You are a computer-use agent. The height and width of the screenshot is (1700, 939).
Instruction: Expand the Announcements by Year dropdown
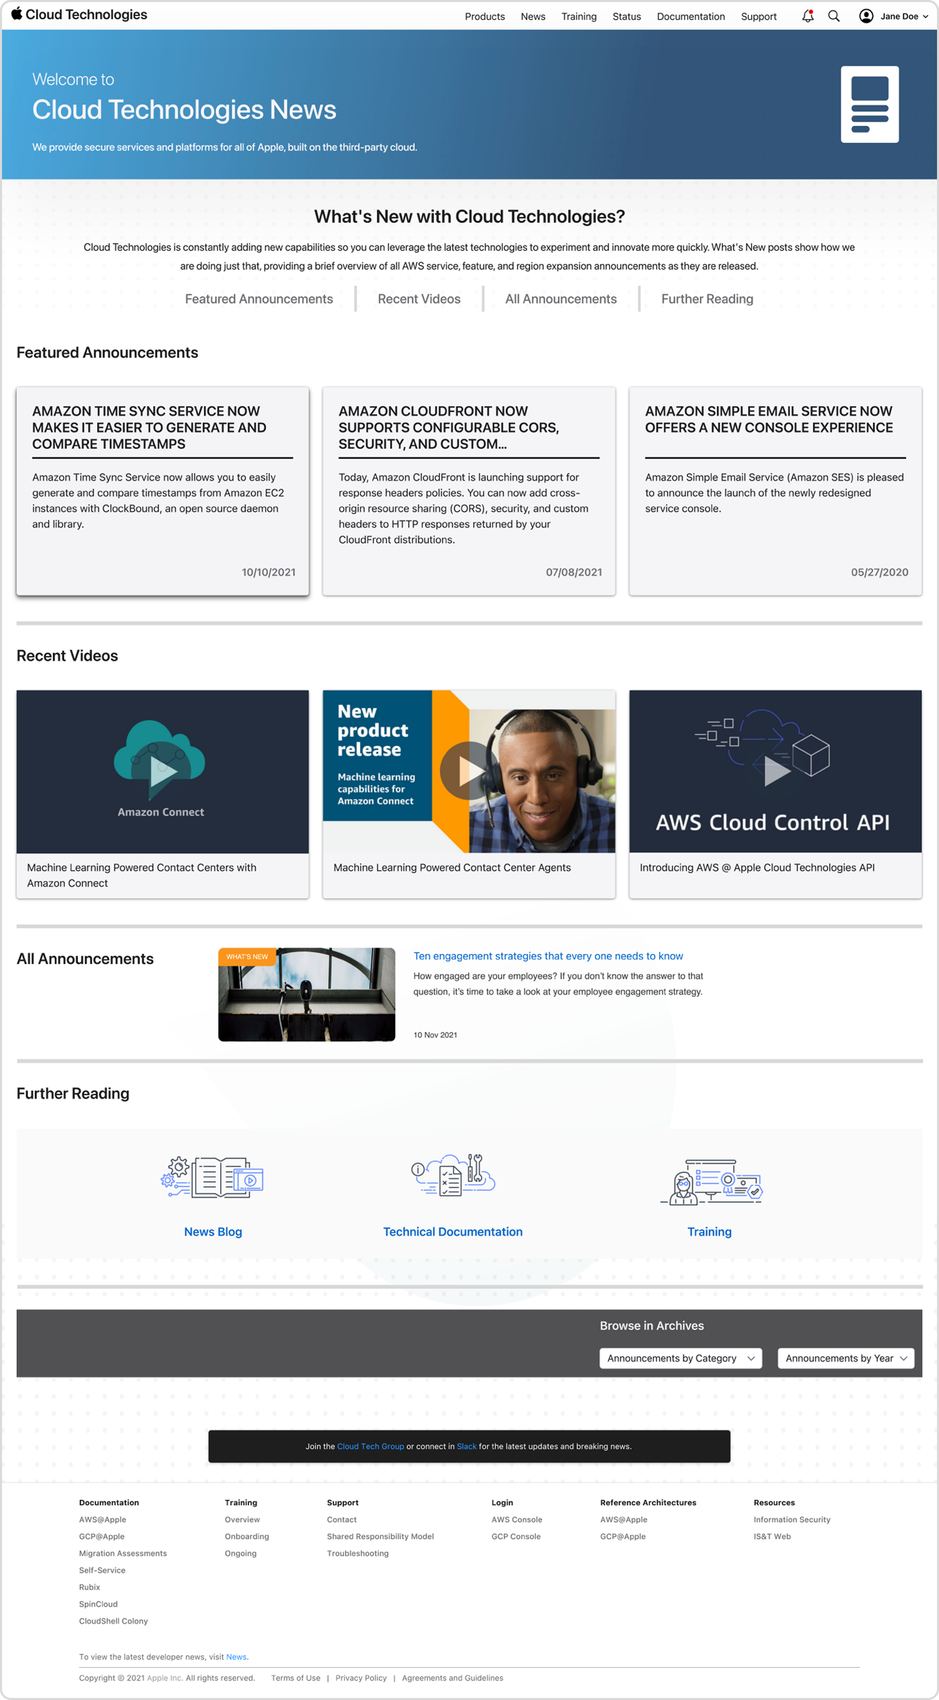[845, 1358]
